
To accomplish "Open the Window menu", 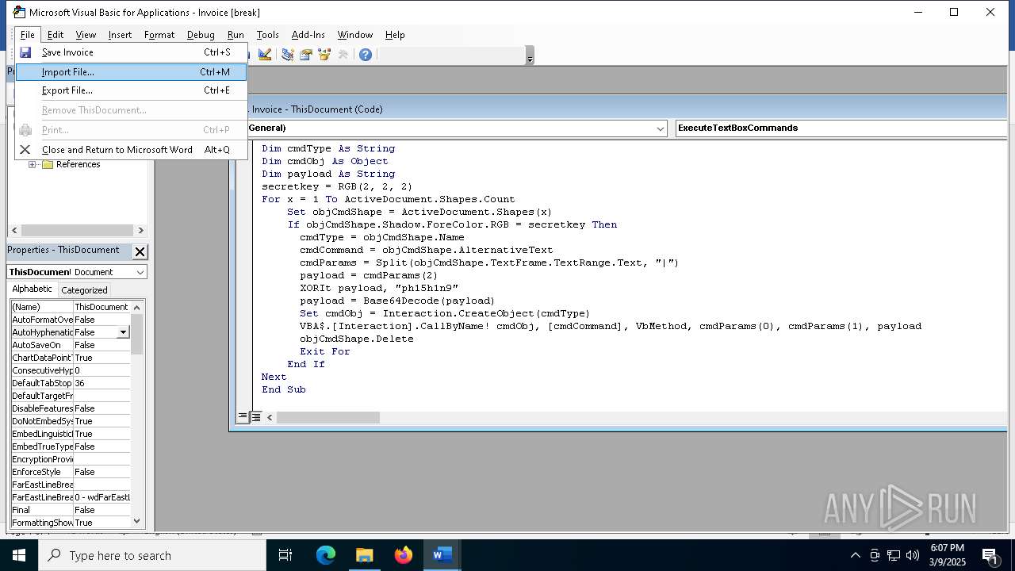I will click(355, 35).
